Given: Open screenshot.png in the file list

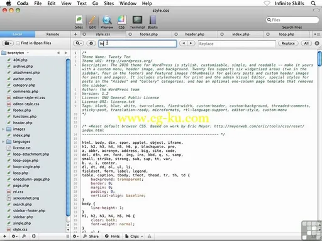Looking at the screenshot, I should pyautogui.click(x=26, y=198).
